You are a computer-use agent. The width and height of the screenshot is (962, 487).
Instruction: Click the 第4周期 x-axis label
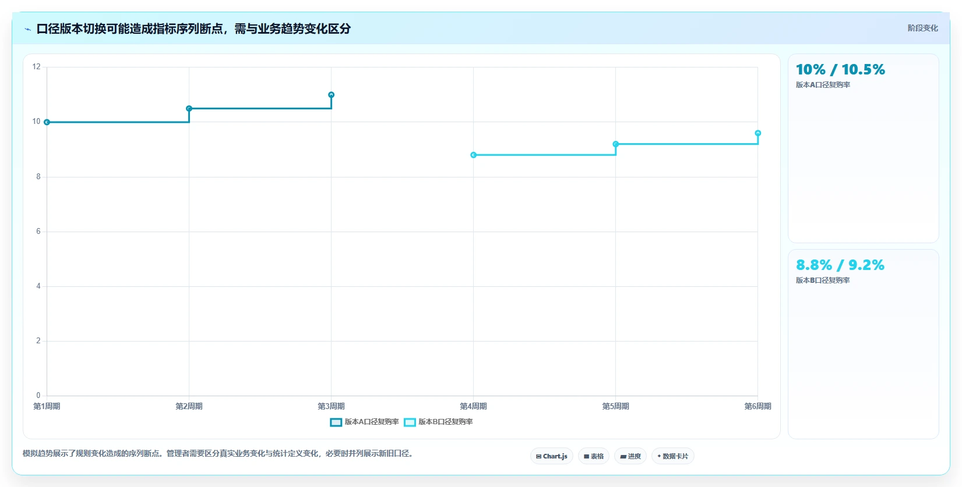[473, 406]
